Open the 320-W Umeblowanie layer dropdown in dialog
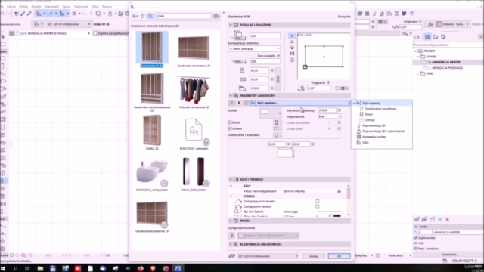The width and height of the screenshot is (484, 272). pos(268,256)
